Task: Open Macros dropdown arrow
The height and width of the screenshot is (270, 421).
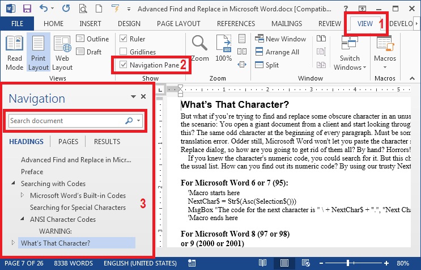Action: click(385, 67)
